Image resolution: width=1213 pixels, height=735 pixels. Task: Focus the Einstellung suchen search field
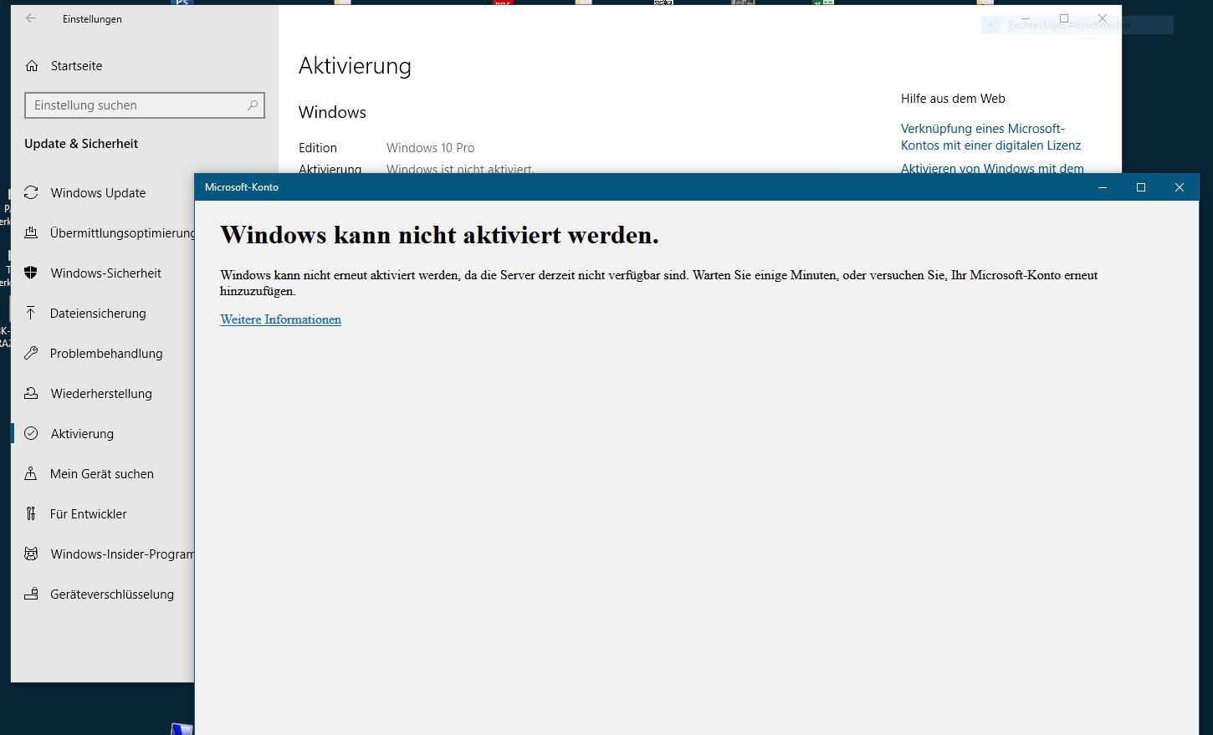(145, 105)
